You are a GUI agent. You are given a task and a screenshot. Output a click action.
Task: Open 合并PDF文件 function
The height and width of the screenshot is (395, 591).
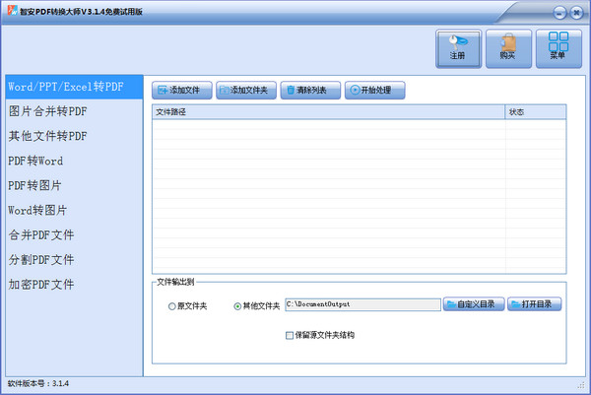point(74,235)
